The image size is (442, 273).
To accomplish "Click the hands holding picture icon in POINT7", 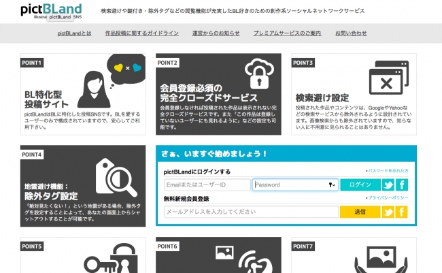I will (x=381, y=260).
